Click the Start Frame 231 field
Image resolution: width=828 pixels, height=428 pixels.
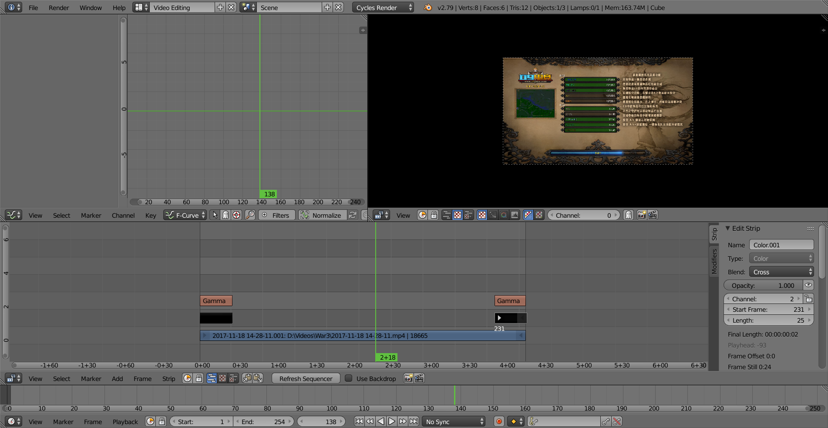768,309
